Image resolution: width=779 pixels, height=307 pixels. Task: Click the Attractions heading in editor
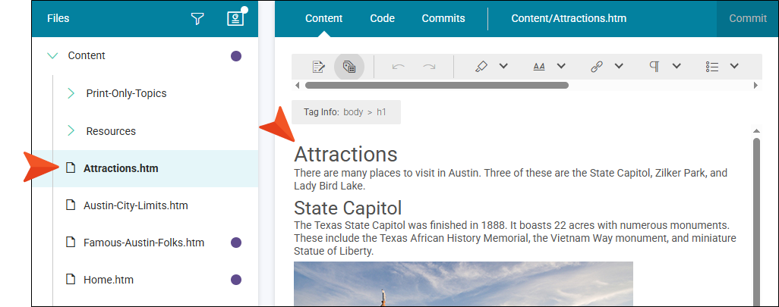tap(345, 154)
